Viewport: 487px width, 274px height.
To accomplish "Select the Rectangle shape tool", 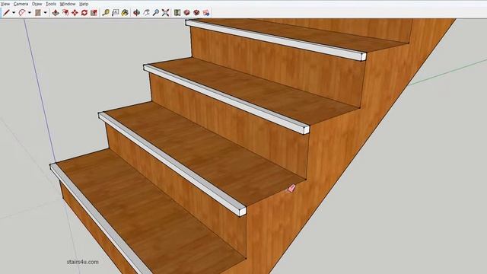I will click(x=38, y=13).
